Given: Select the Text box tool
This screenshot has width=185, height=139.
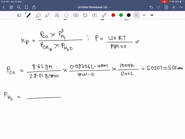Looking at the screenshot, I should (94, 15).
